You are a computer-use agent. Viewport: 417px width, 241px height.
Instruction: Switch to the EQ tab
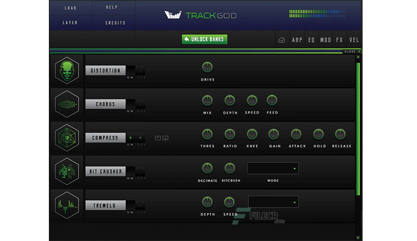pyautogui.click(x=311, y=40)
